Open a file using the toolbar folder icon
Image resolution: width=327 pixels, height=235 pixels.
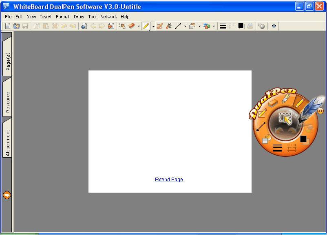click(16, 26)
